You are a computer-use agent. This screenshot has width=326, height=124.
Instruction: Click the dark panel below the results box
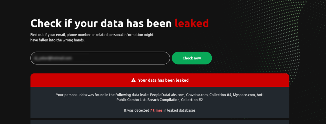[160, 122]
